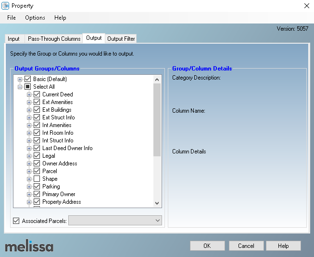The width and height of the screenshot is (314, 257).
Task: Expand the Parking tree node
Action: click(x=29, y=187)
